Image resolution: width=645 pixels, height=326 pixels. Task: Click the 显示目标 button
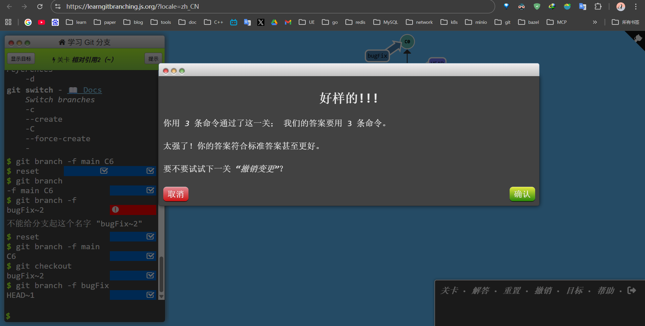[x=21, y=59]
